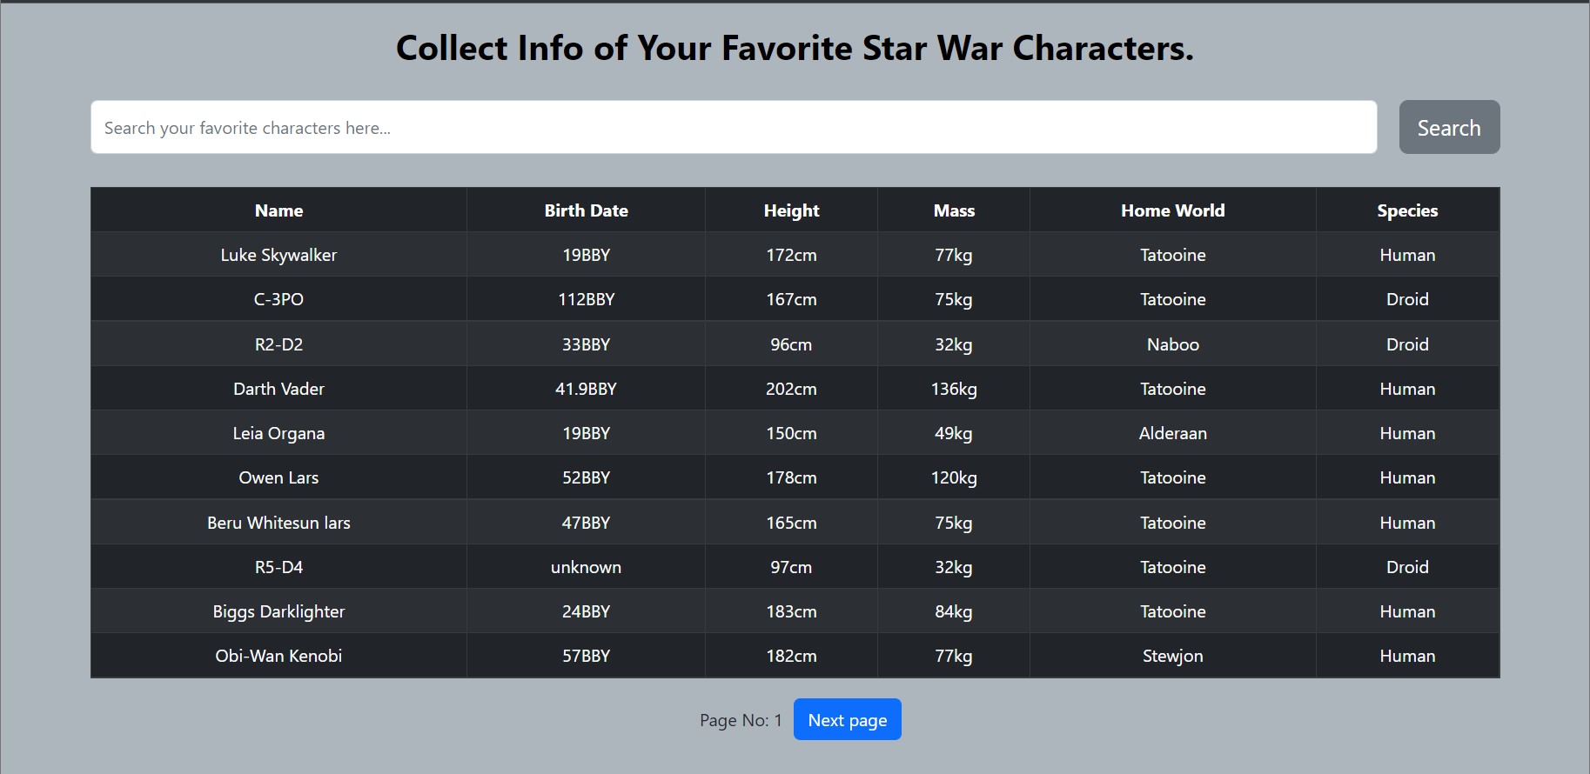This screenshot has width=1590, height=774.
Task: Click the 183cm height cell
Action: pos(791,611)
